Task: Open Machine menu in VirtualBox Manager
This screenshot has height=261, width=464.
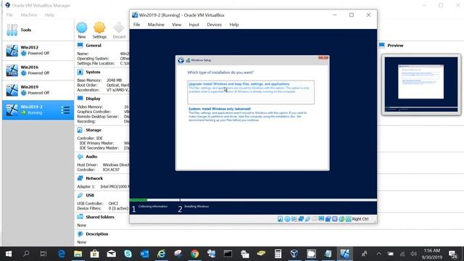Action: click(x=29, y=14)
